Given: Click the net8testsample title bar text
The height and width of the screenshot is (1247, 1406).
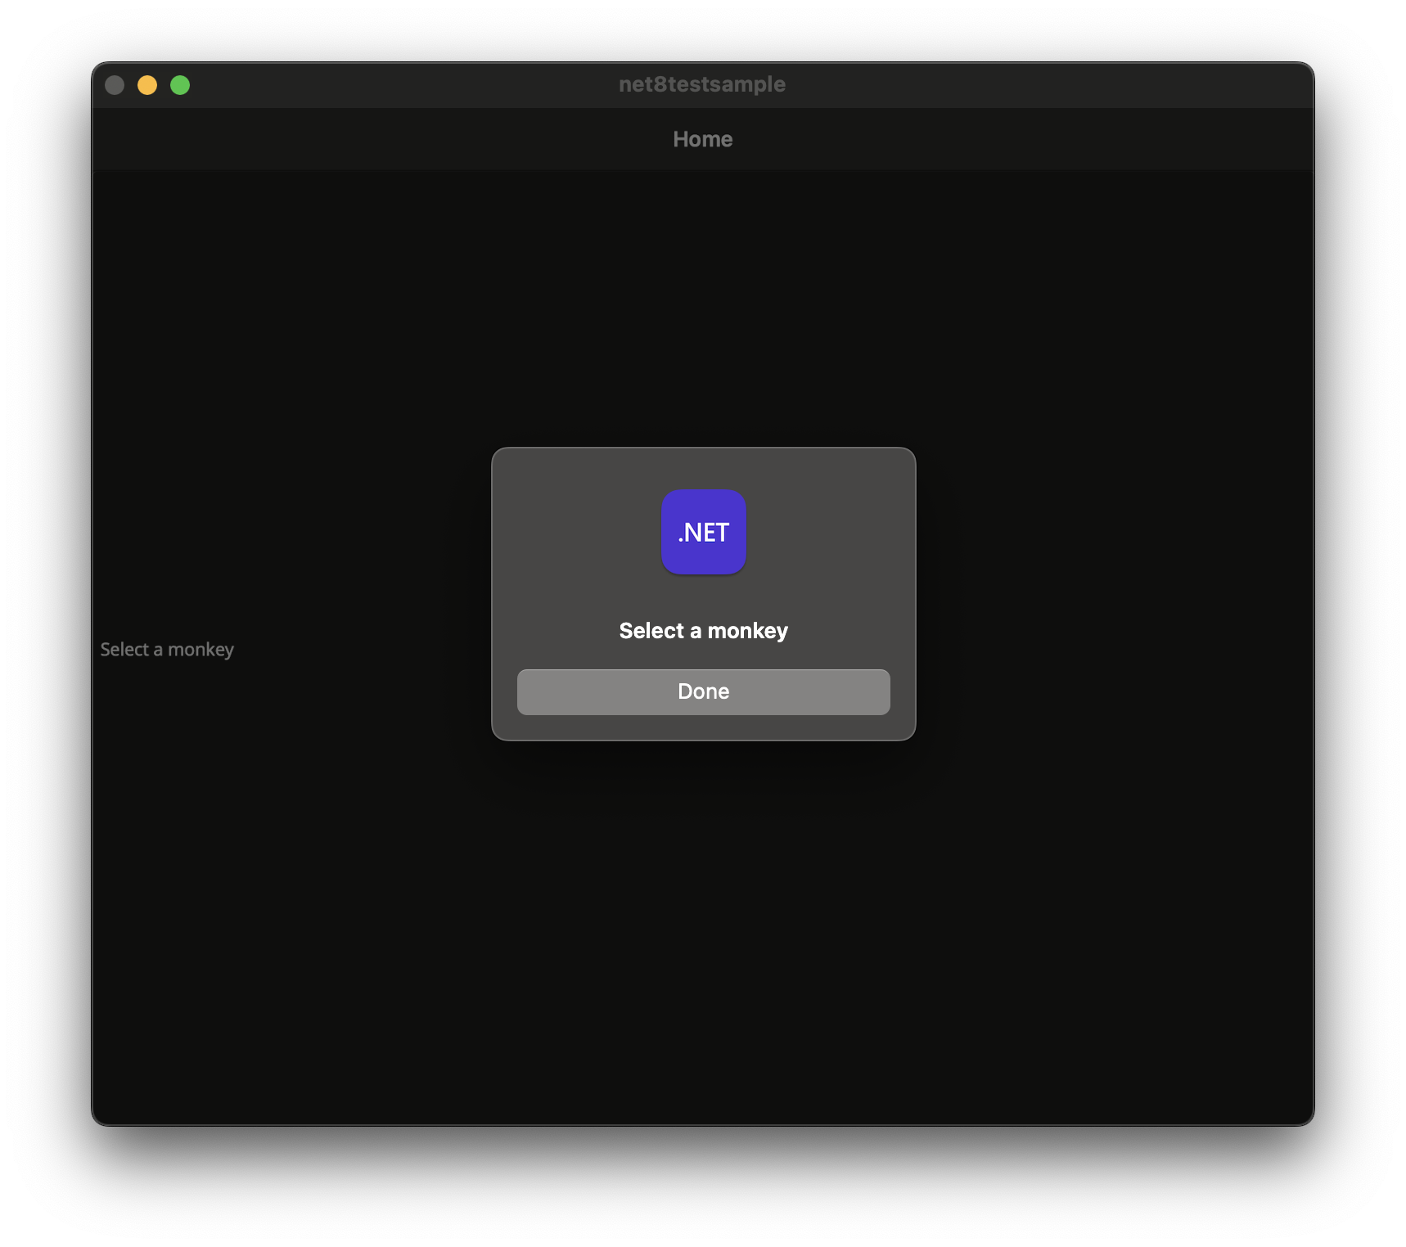Looking at the screenshot, I should tap(702, 84).
